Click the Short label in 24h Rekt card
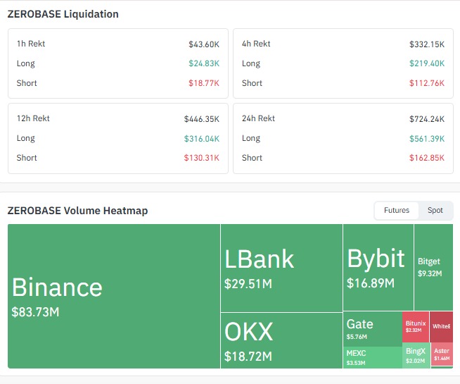The image size is (460, 384). click(x=252, y=158)
